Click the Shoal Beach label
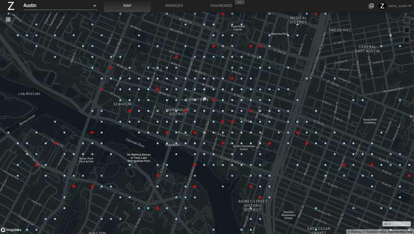Screen dimensions: 414x234 [172, 145]
